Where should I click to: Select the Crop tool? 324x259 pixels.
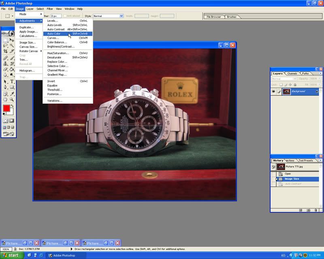point(6,51)
